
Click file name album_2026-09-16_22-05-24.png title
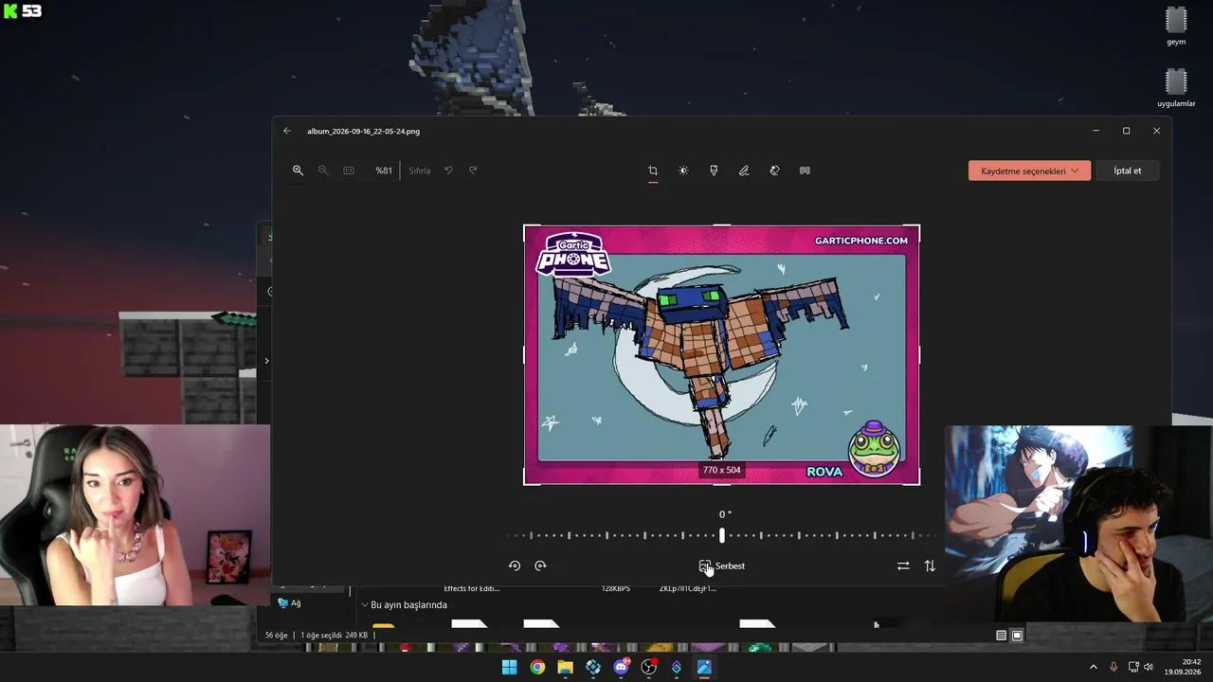coord(363,131)
